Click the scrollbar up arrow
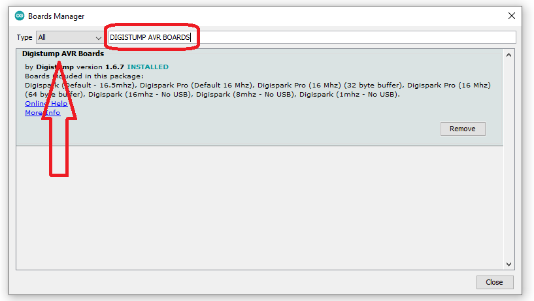 [x=509, y=55]
